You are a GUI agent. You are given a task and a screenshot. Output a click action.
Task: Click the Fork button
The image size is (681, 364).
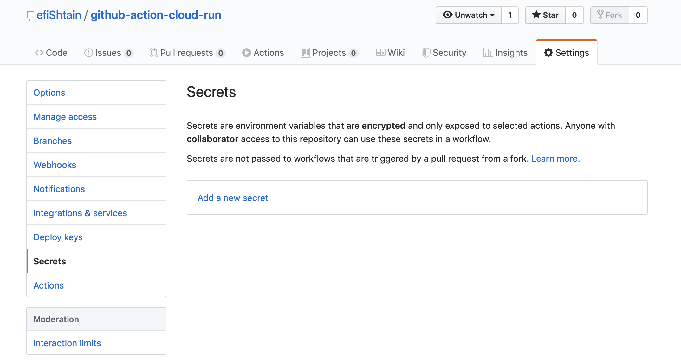tap(610, 15)
